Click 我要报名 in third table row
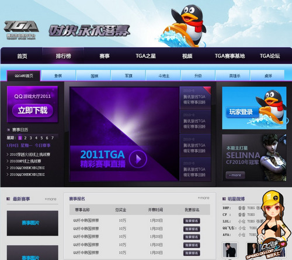Viewport: 292px width, 260px height. 192,237
